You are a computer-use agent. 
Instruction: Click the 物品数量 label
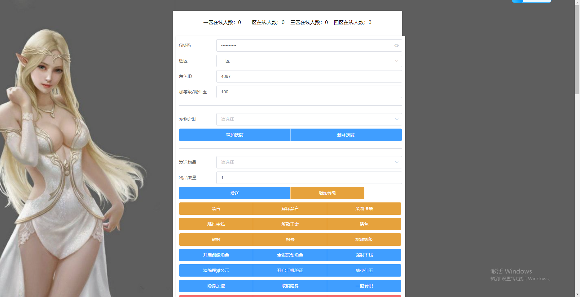(x=187, y=178)
